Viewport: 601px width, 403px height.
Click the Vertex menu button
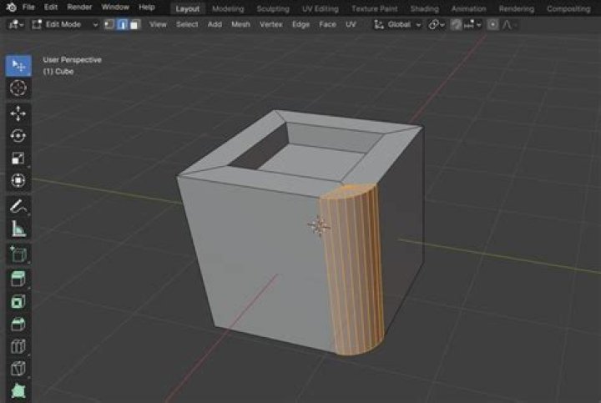270,24
